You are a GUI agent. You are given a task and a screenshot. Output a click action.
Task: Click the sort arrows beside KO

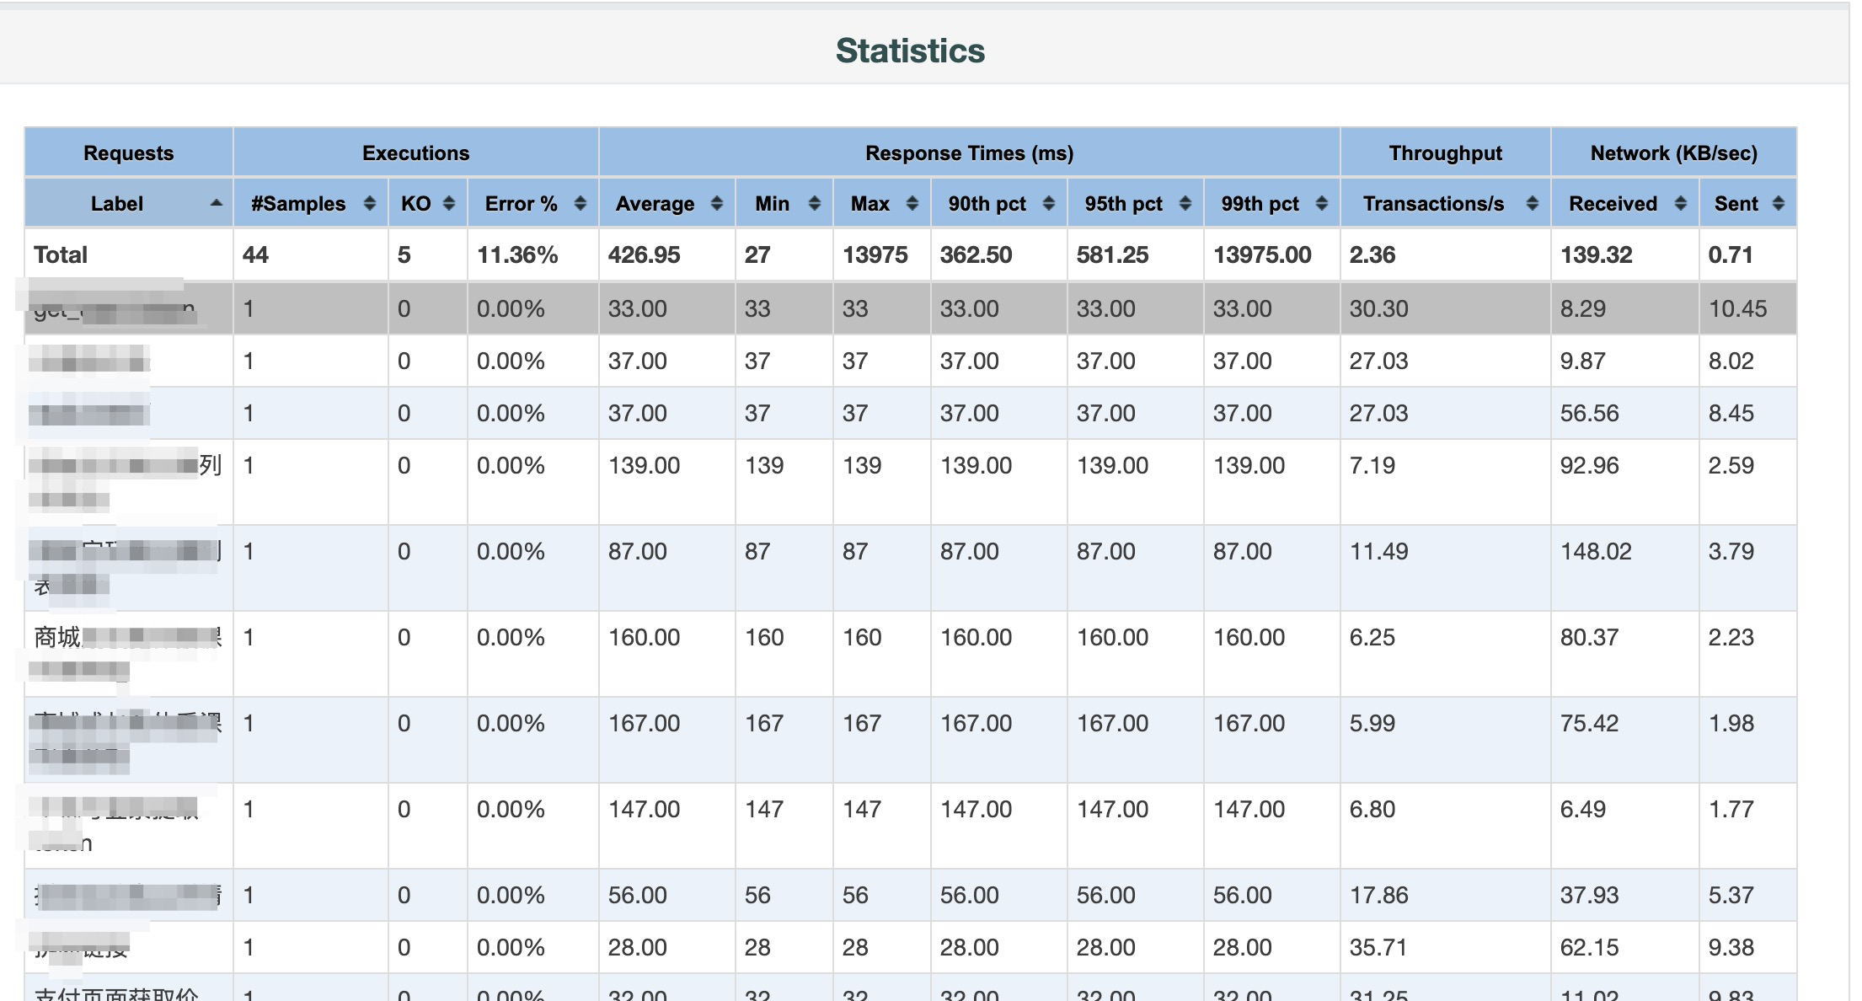(448, 203)
